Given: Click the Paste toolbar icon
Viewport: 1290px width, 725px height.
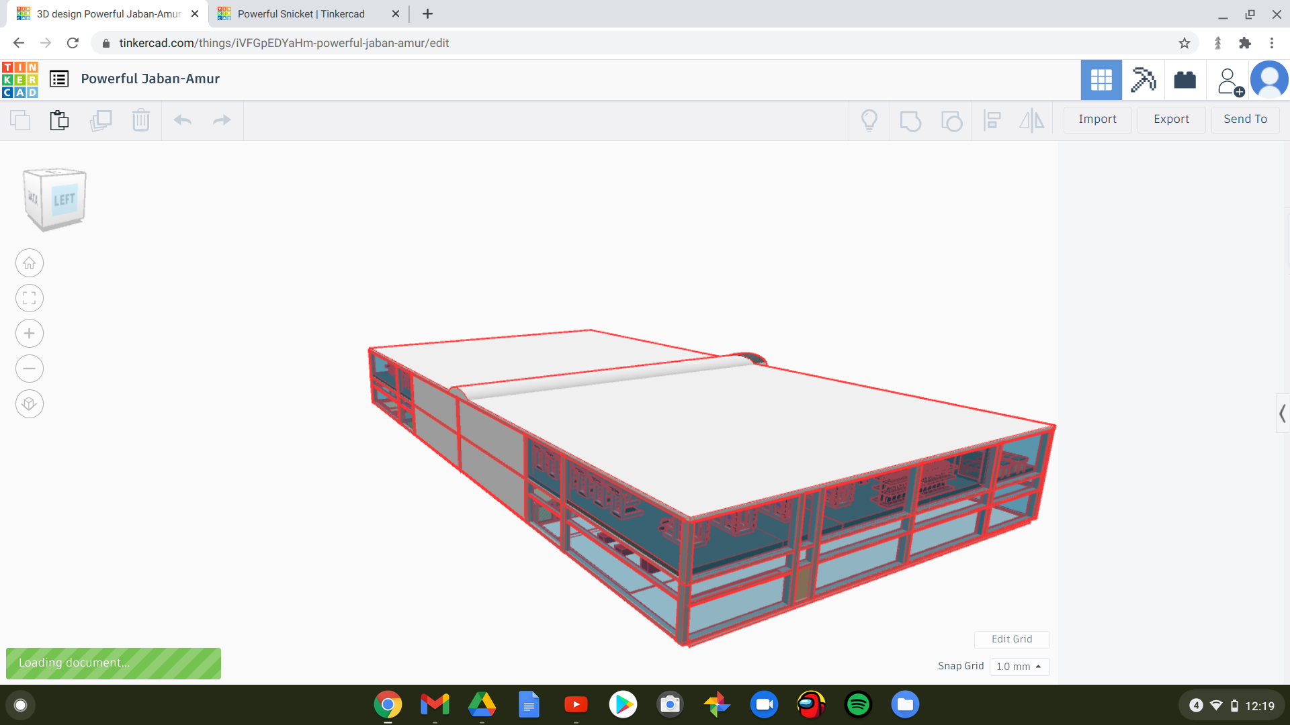Looking at the screenshot, I should pos(59,120).
